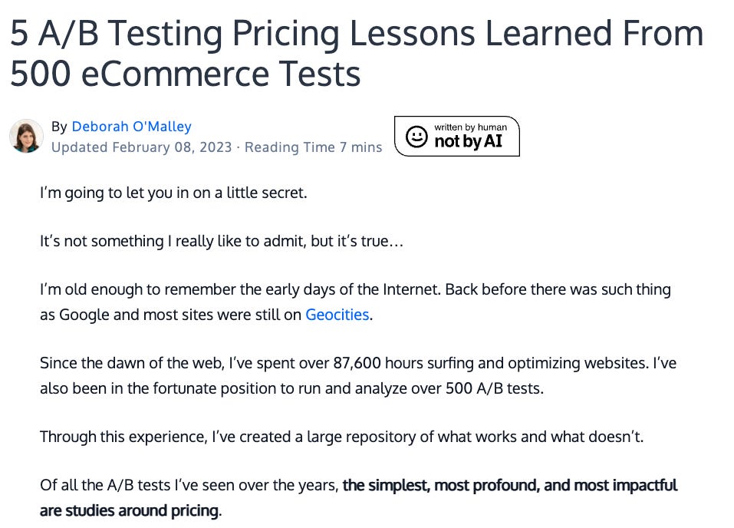Click the 'By' label before author name
Screen dimensions: 734x528
tap(60, 127)
